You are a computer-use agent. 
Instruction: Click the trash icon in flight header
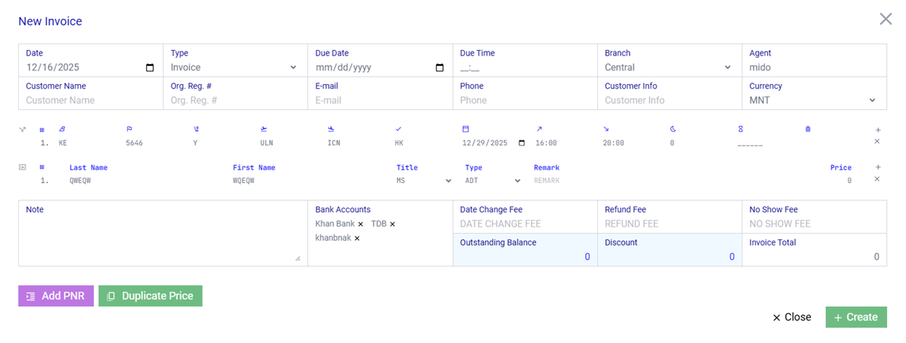[x=808, y=129]
